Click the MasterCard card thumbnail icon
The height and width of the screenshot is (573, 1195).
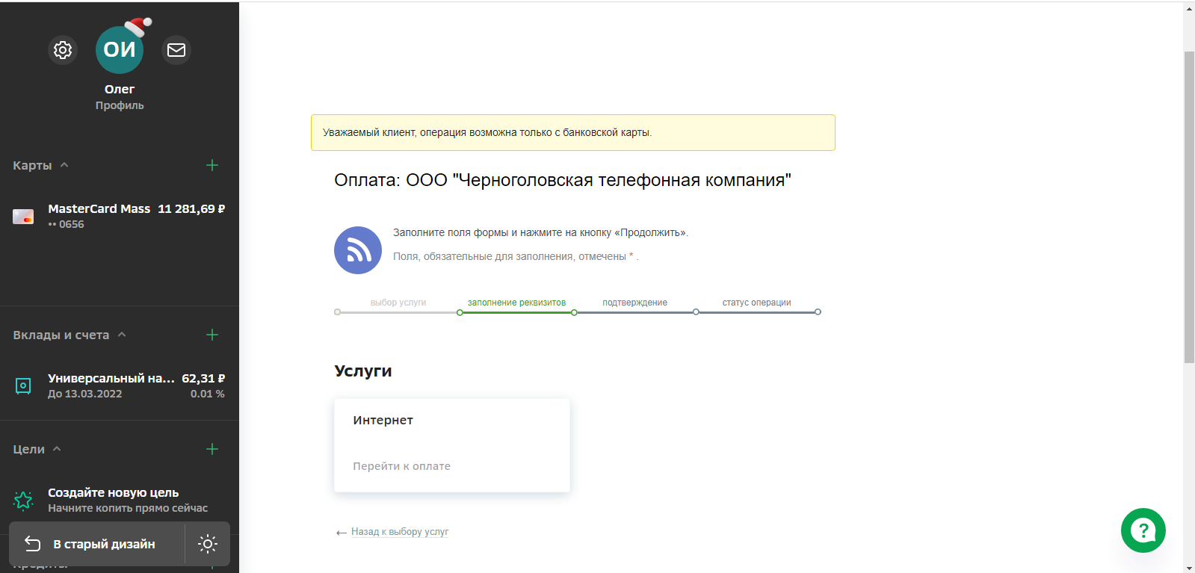(23, 217)
